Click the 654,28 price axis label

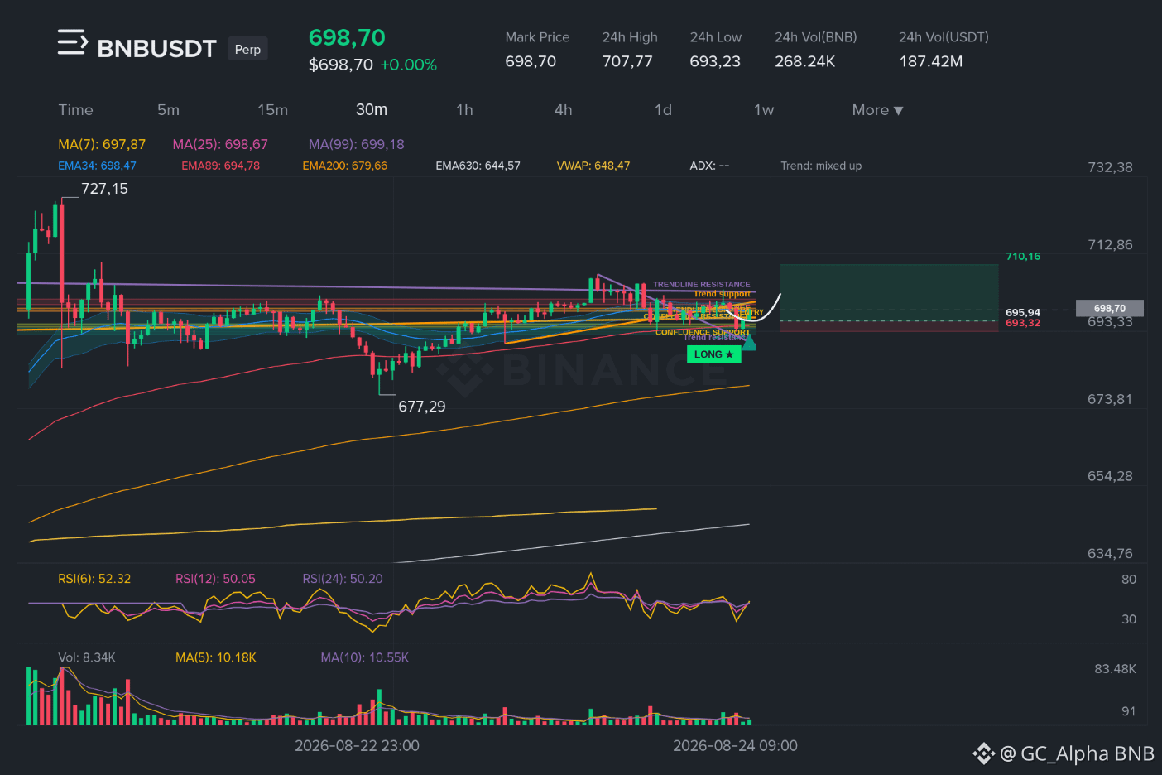[x=1110, y=476]
